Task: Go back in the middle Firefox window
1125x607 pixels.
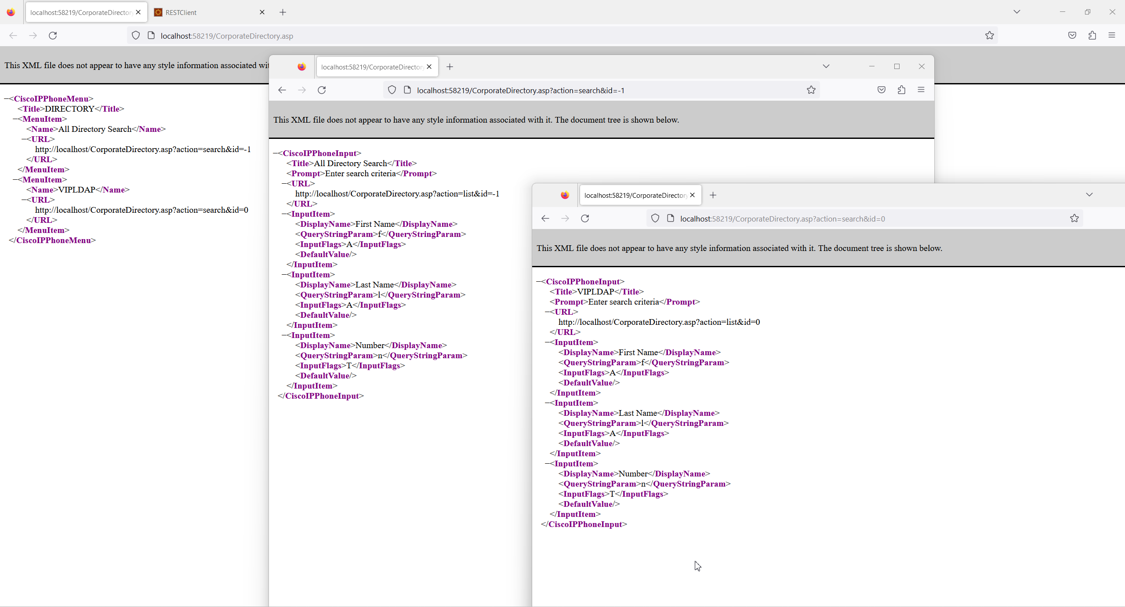Action: [x=282, y=90]
